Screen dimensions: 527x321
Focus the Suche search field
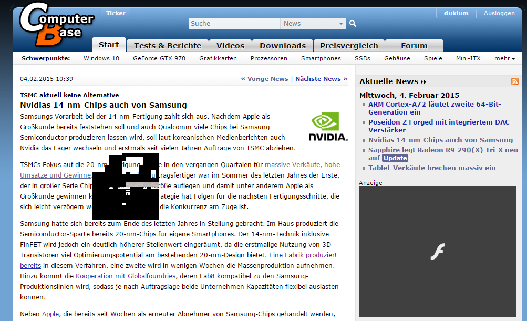click(234, 23)
